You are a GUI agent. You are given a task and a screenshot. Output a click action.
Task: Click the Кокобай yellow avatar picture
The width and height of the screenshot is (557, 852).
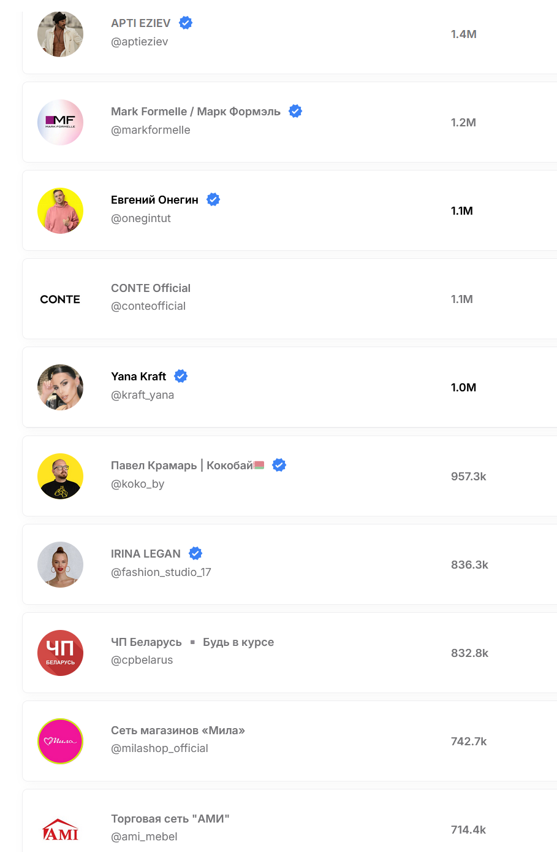pyautogui.click(x=60, y=476)
